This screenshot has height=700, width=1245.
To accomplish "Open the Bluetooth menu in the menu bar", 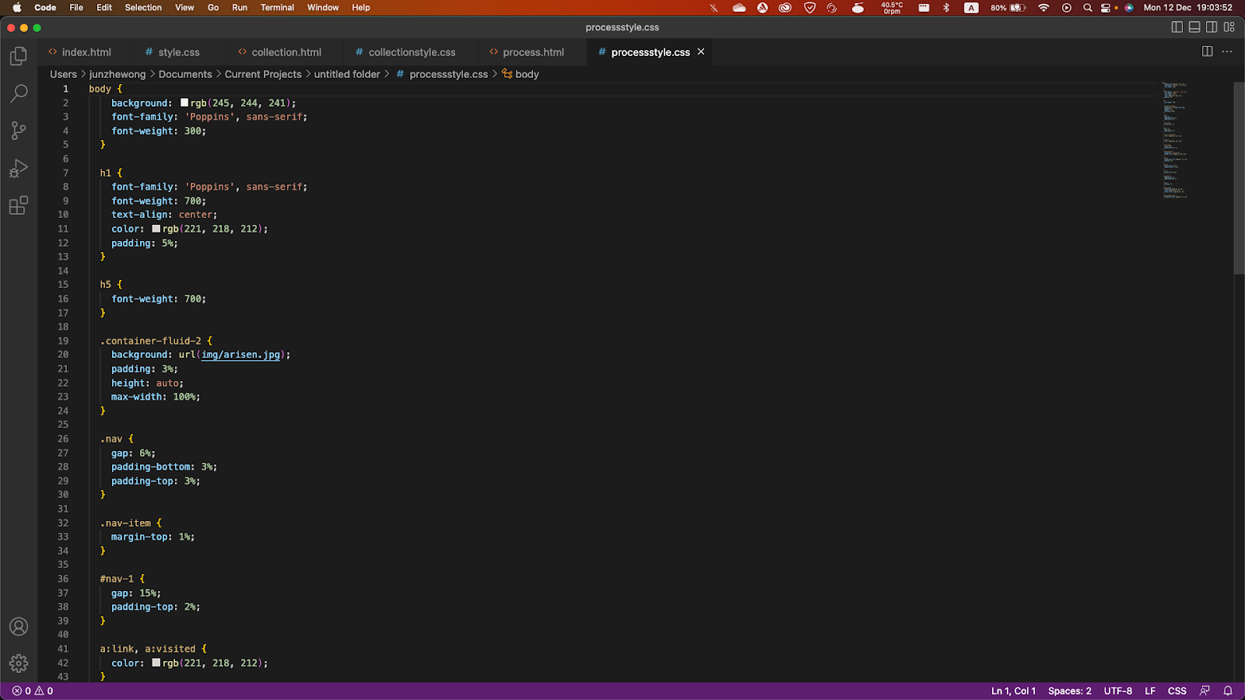I will pos(946,8).
